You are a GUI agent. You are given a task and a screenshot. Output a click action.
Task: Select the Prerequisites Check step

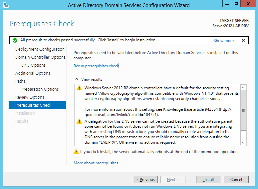pyautogui.click(x=38, y=105)
